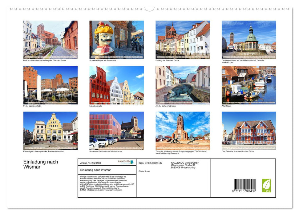299x215 pixels.
Task: Click the An der Schweinsbrücke photo
Action: coord(183,85)
